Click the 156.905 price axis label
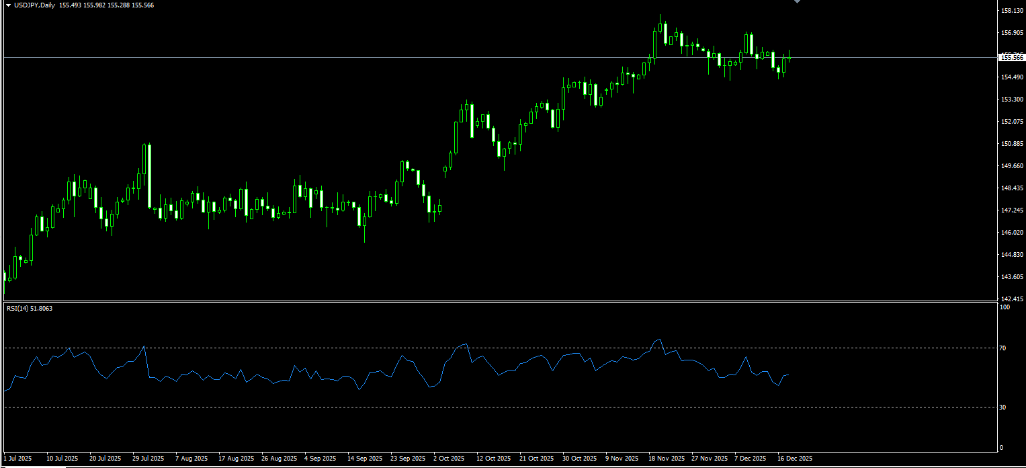This screenshot has width=1026, height=468. click(x=1012, y=33)
